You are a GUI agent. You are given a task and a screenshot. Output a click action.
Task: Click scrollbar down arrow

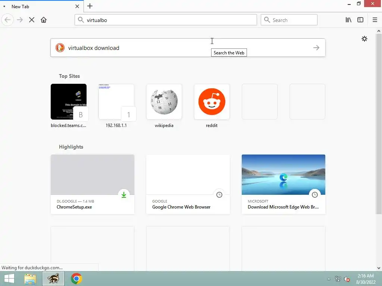pyautogui.click(x=379, y=268)
